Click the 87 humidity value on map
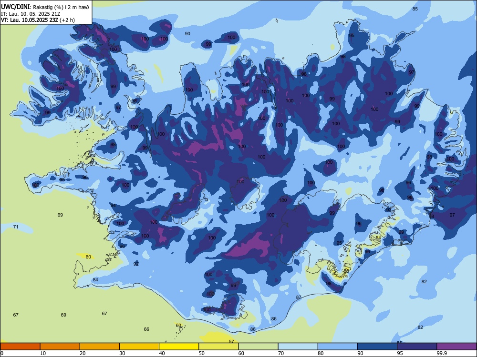 click(x=299, y=297)
